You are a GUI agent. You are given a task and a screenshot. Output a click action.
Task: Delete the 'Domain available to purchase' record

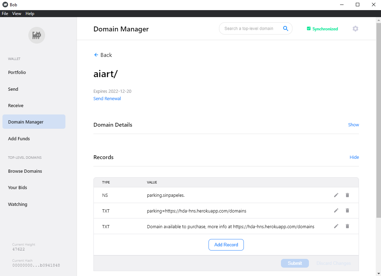(347, 226)
